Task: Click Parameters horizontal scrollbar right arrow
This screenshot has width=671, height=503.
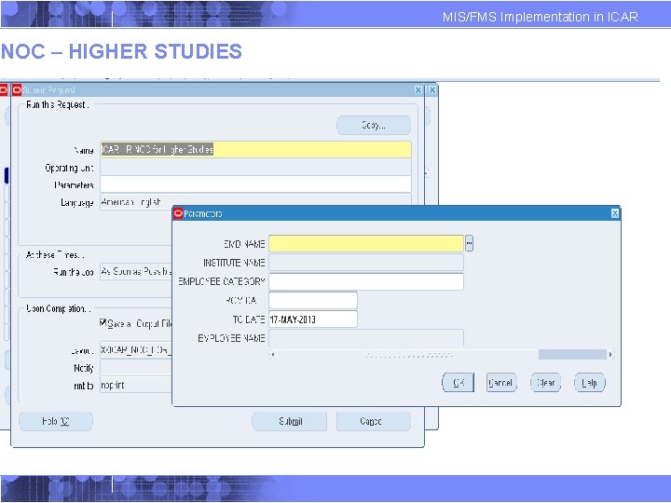Action: tap(610, 354)
